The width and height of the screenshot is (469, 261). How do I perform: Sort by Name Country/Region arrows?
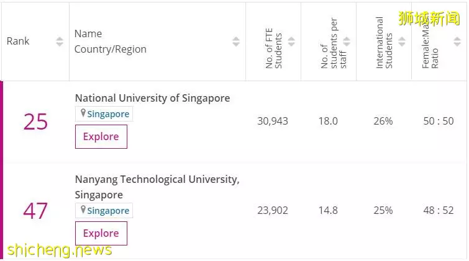coord(236,42)
